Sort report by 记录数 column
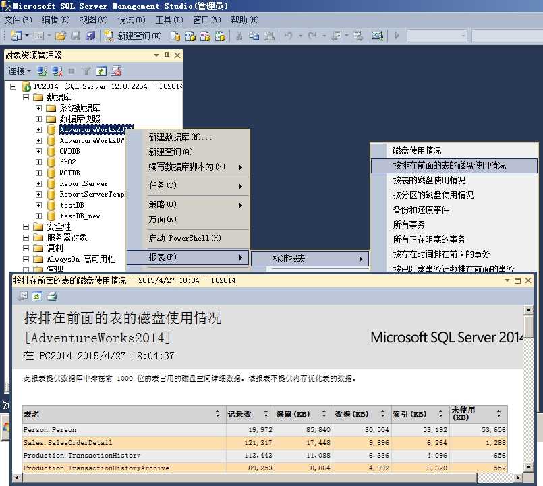The height and width of the screenshot is (486, 543). (266, 413)
